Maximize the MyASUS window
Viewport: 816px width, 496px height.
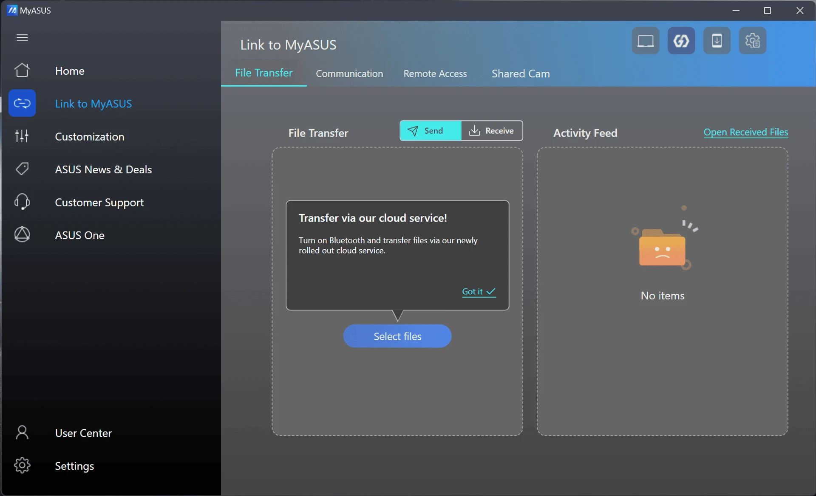click(768, 10)
